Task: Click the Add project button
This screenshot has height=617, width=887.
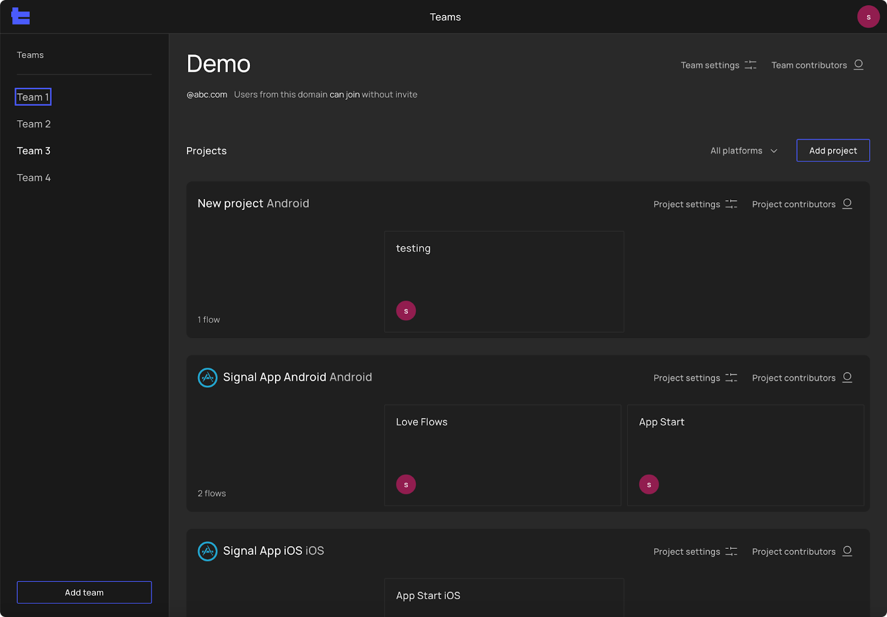Action: point(833,150)
